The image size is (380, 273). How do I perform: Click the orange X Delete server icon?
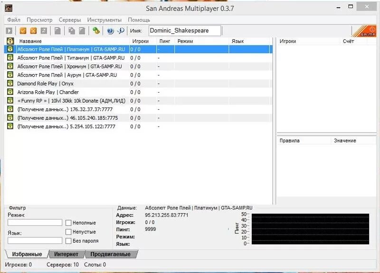pyautogui.click(x=33, y=31)
